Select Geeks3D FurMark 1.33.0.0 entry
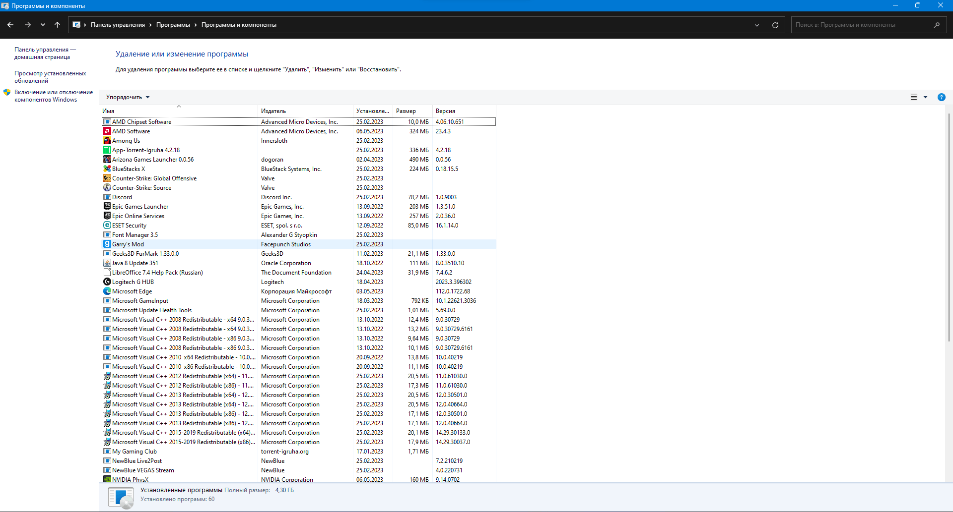953x512 pixels. point(299,254)
